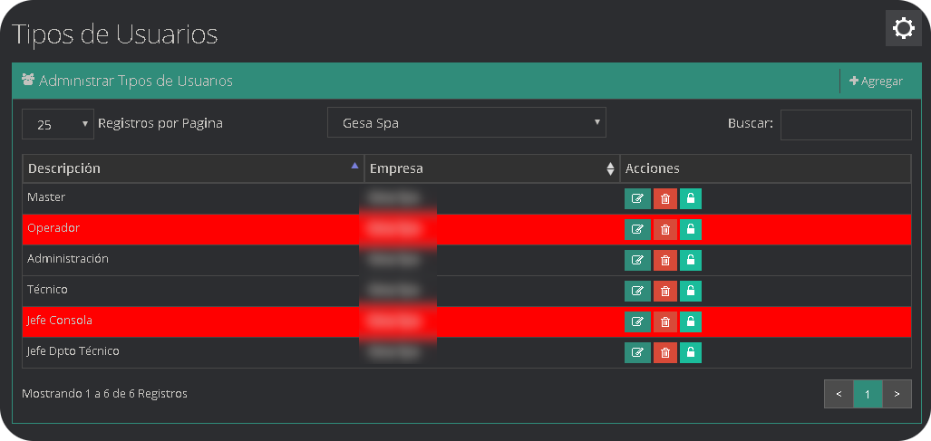Go to next page with right arrow
The height and width of the screenshot is (441, 931).
pyautogui.click(x=897, y=394)
